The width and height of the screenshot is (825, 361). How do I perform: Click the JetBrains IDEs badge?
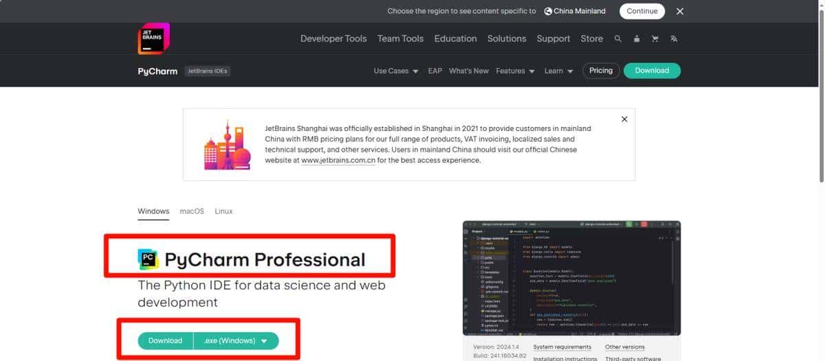click(208, 71)
